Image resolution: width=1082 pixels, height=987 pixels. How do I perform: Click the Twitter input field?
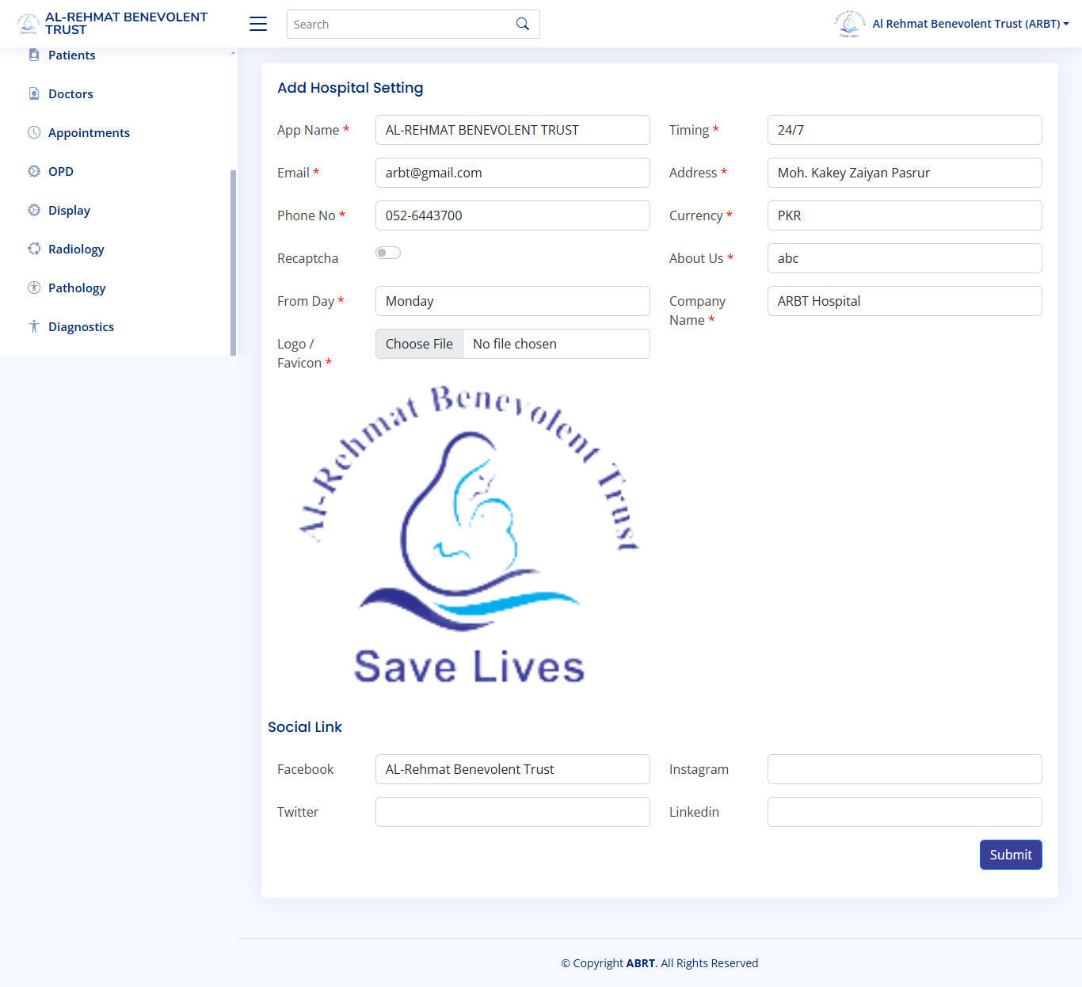[512, 812]
